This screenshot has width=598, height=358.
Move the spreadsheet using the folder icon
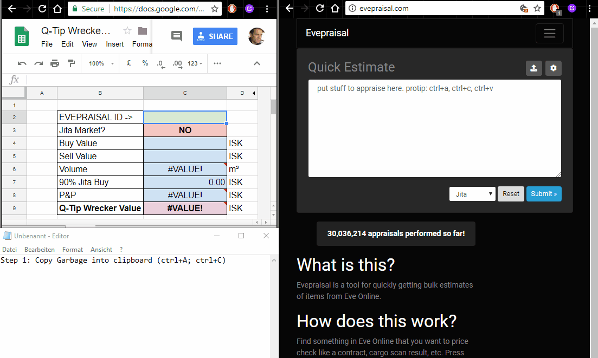coord(143,30)
